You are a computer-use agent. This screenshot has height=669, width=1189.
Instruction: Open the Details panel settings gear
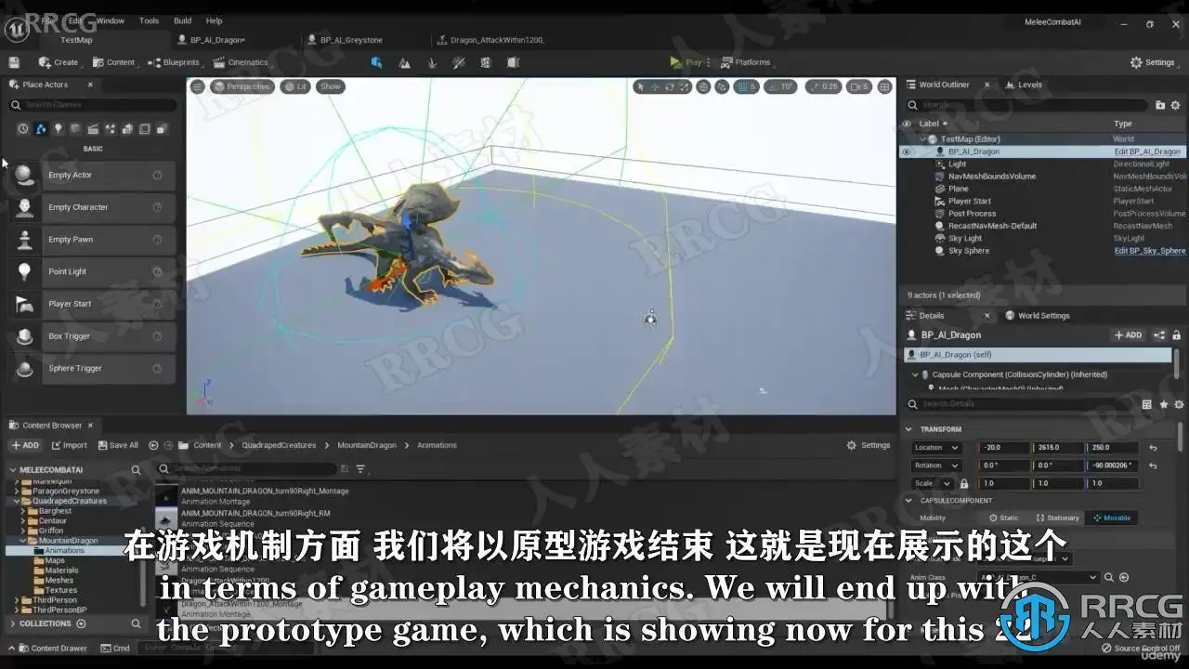point(1180,404)
